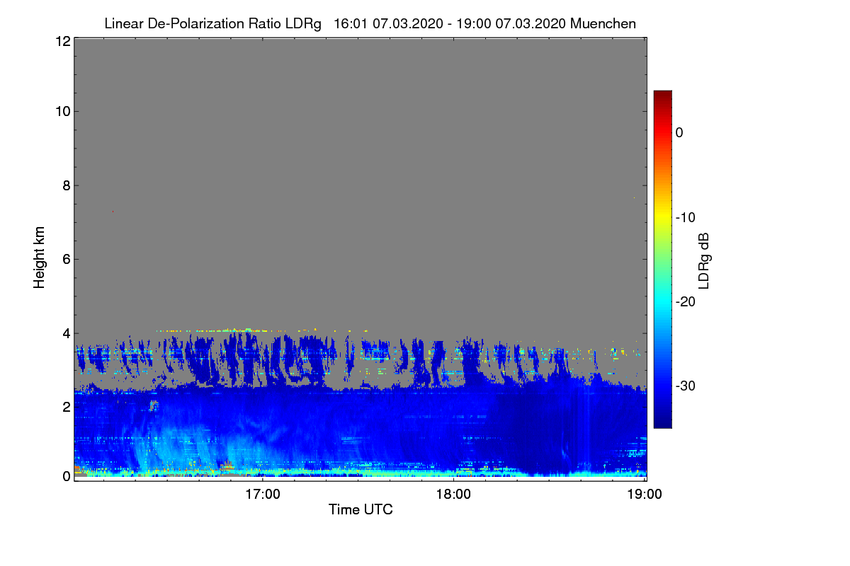
Task: Click the dark red top of colorbar
Action: (x=662, y=96)
